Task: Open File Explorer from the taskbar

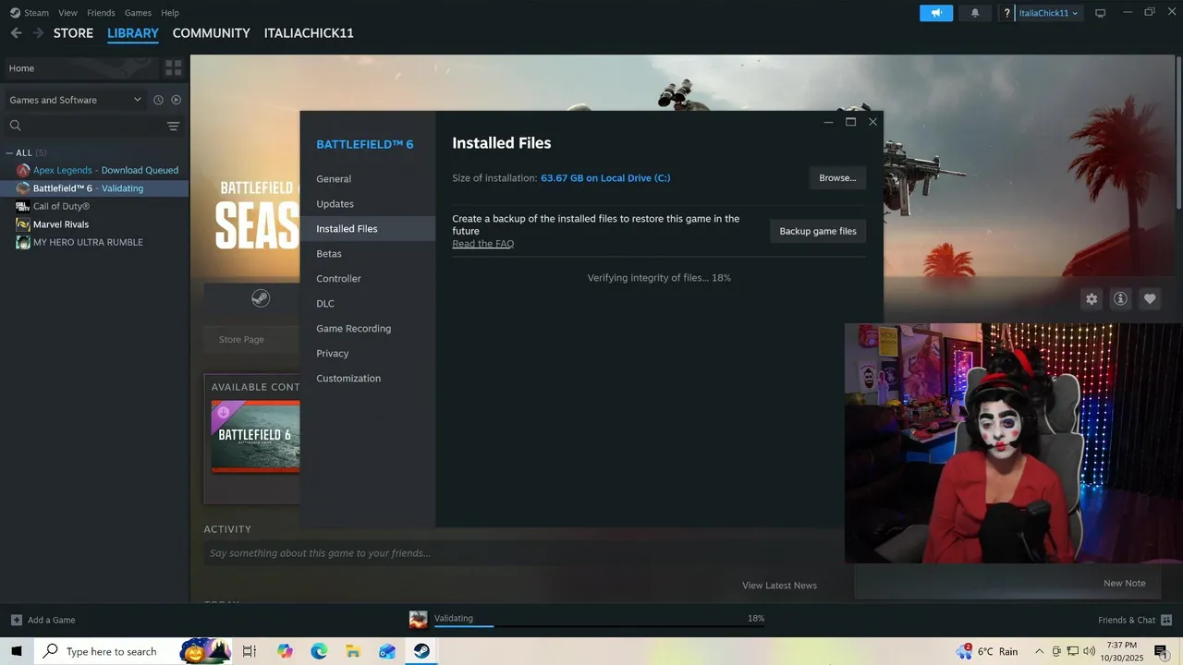Action: pyautogui.click(x=353, y=651)
